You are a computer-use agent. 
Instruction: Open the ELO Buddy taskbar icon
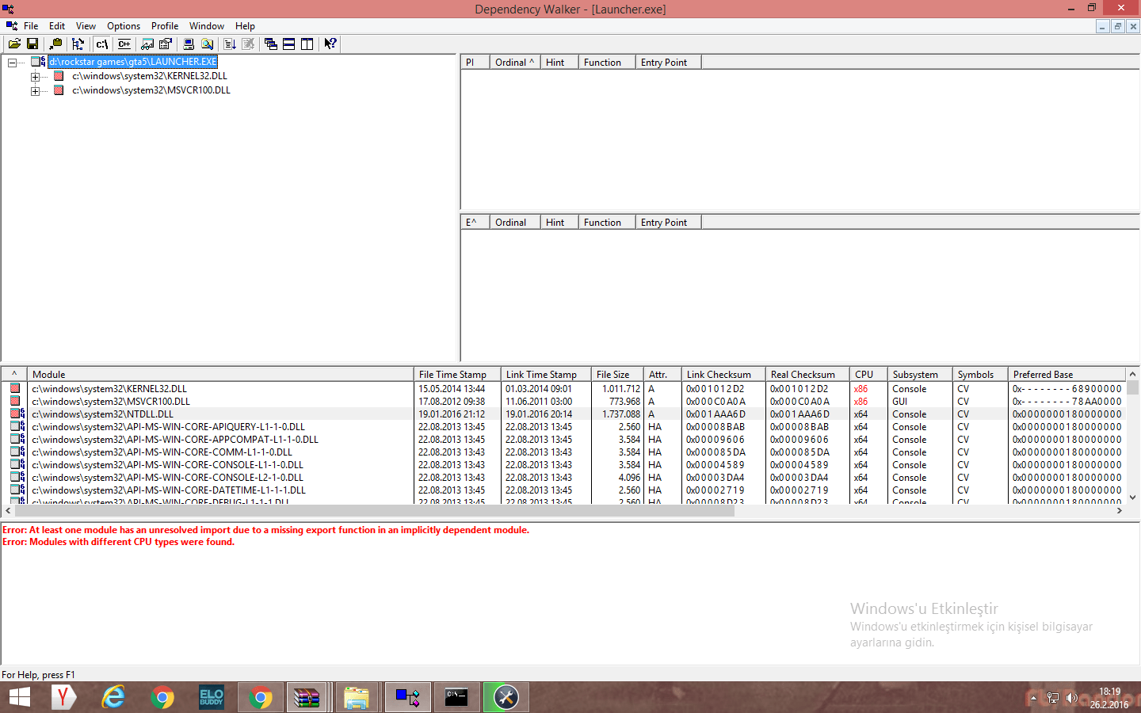pyautogui.click(x=211, y=697)
